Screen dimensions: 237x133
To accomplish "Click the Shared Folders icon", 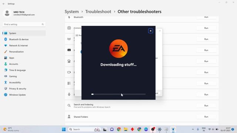I will pos(69,117).
